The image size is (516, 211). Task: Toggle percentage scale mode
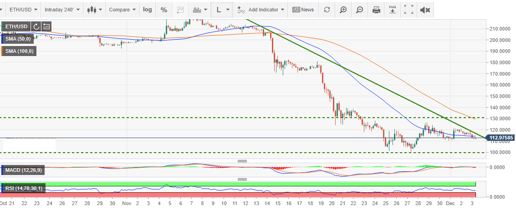pos(164,10)
